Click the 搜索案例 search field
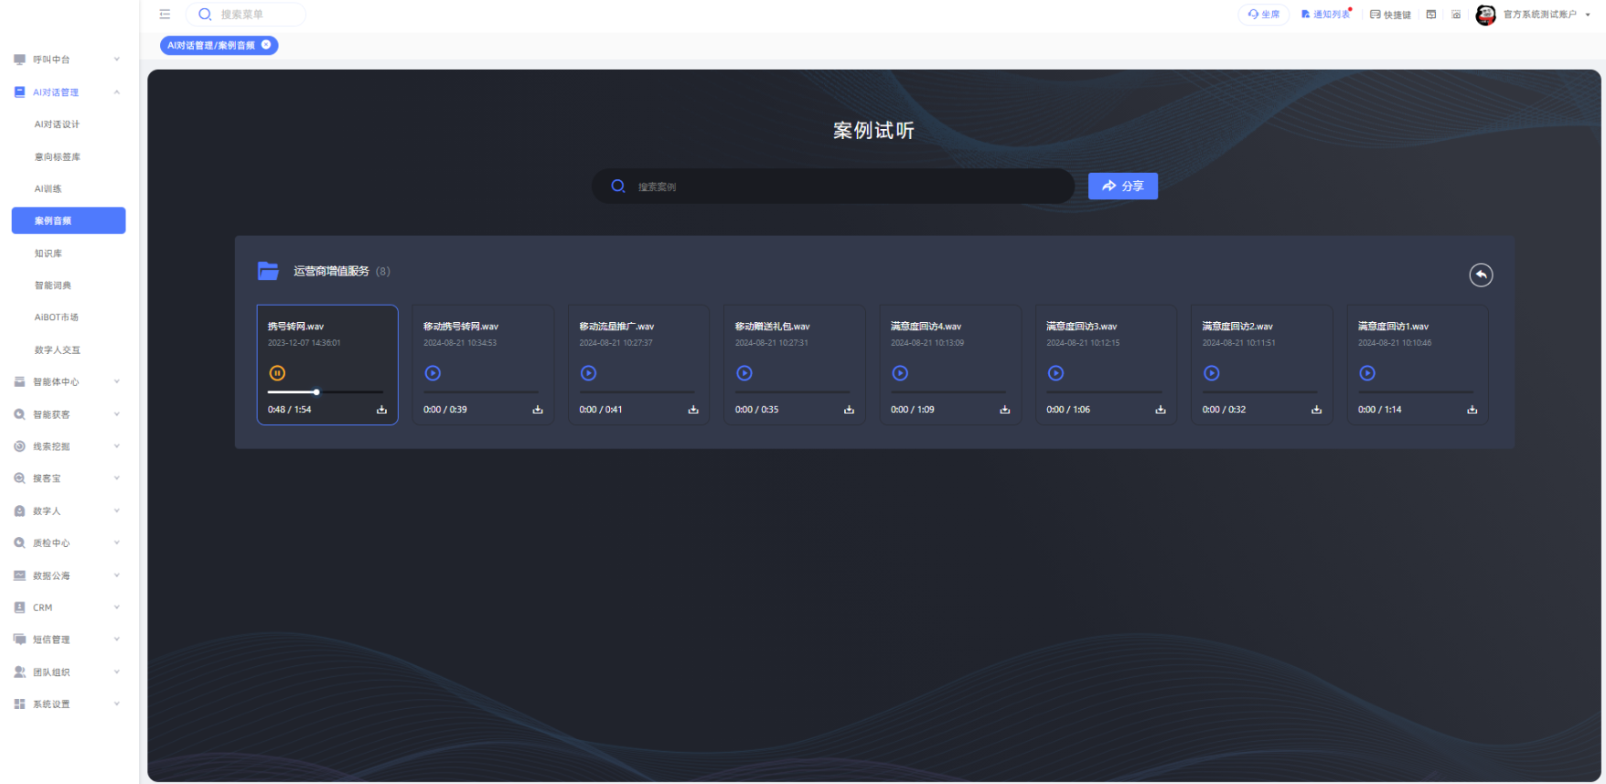Image resolution: width=1606 pixels, height=784 pixels. click(x=841, y=187)
